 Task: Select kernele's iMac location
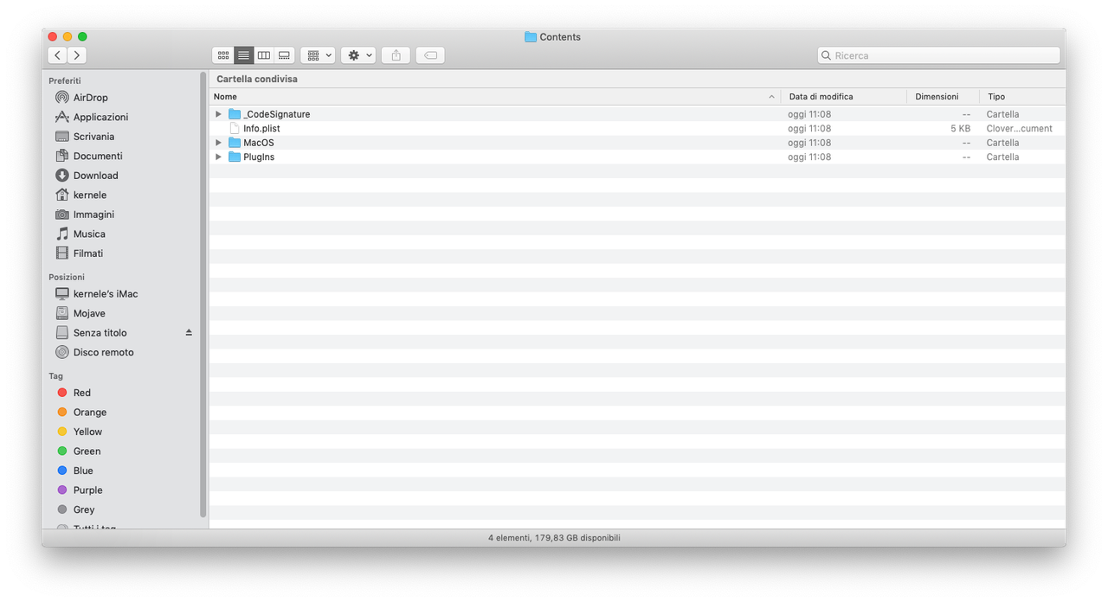coord(106,294)
